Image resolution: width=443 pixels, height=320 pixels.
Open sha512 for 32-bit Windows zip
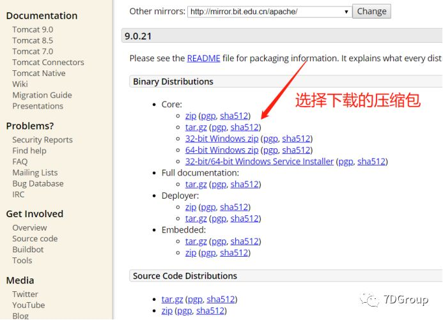point(296,139)
